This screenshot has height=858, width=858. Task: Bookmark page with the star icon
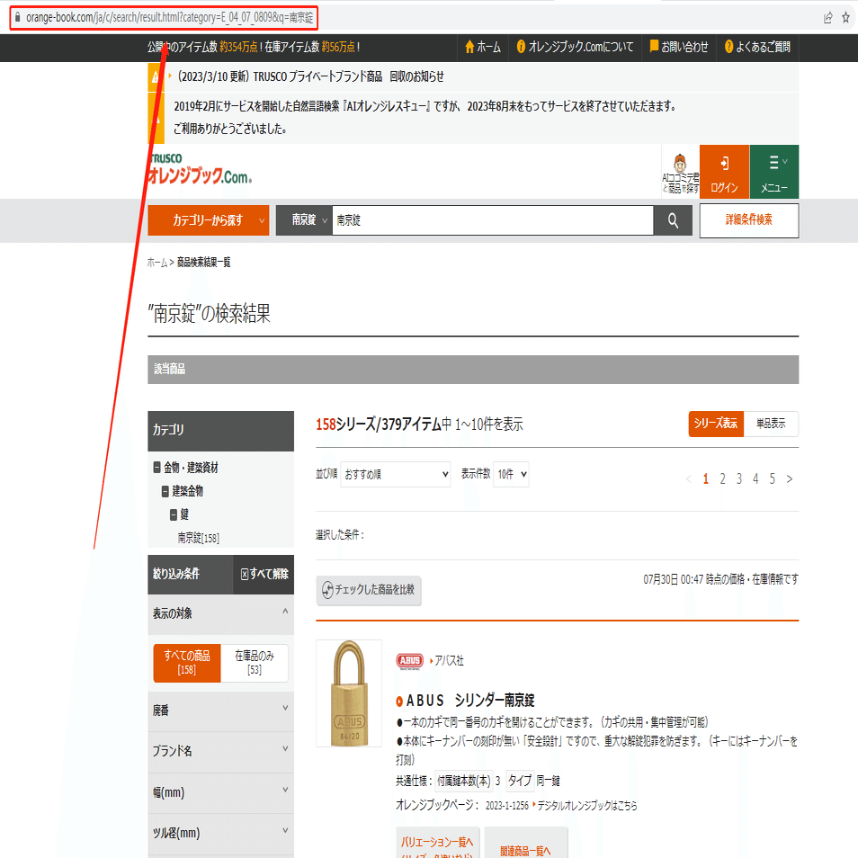(x=845, y=18)
